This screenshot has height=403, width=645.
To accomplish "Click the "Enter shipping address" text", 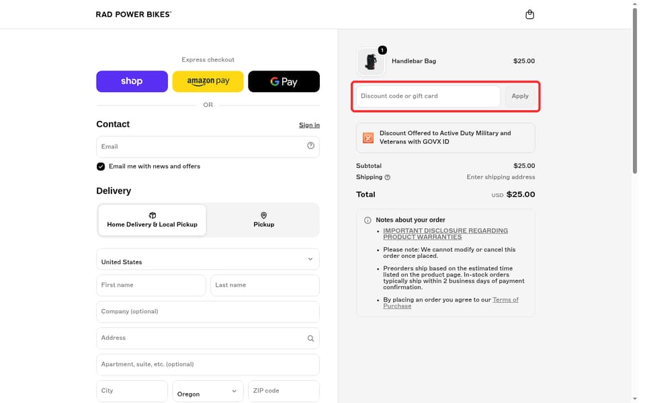I will [x=501, y=177].
